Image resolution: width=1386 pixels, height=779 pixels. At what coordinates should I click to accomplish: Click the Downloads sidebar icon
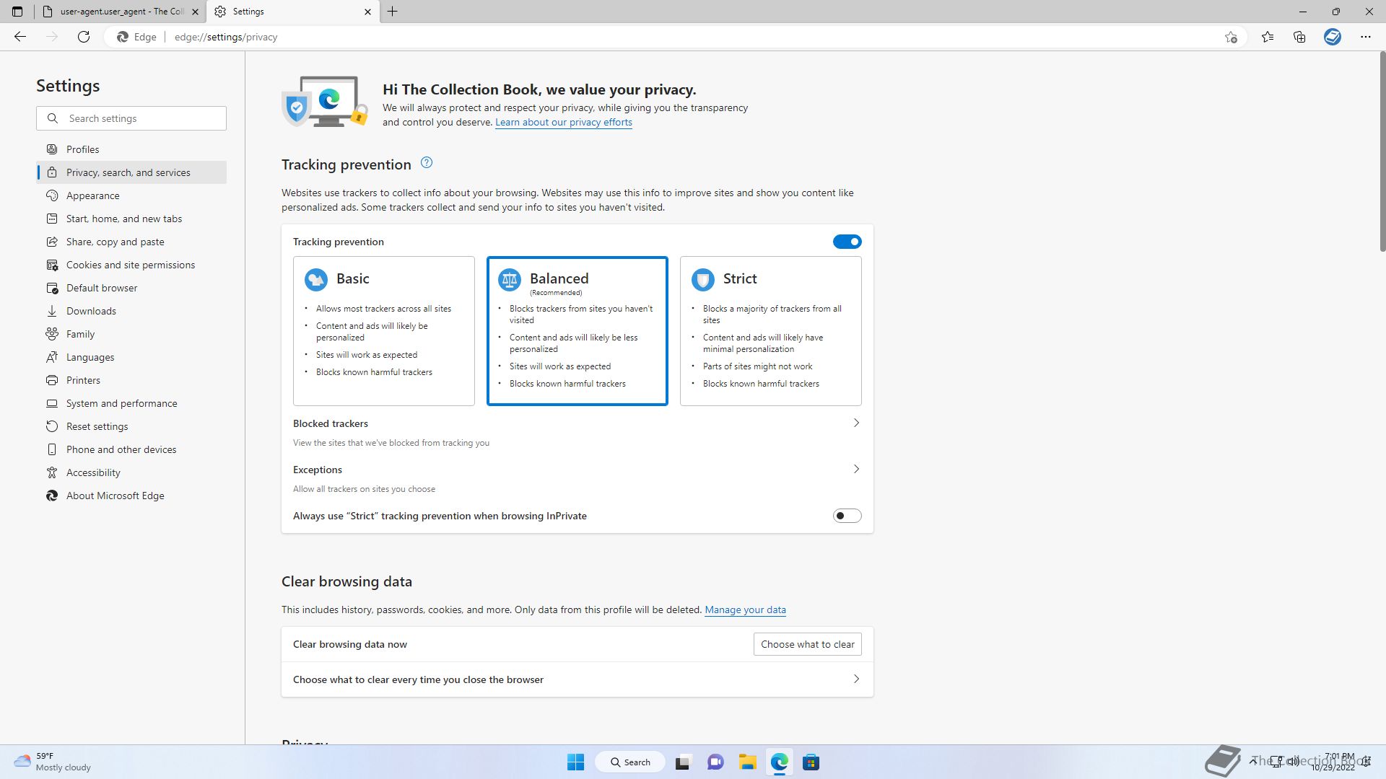coord(52,311)
